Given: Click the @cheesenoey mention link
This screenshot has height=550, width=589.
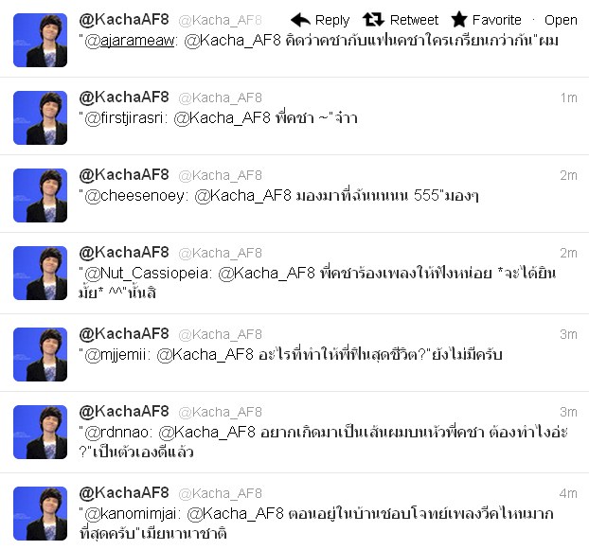Looking at the screenshot, I should 134,196.
